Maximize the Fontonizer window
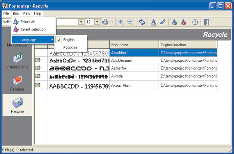234x154 pixels. tap(220, 6)
